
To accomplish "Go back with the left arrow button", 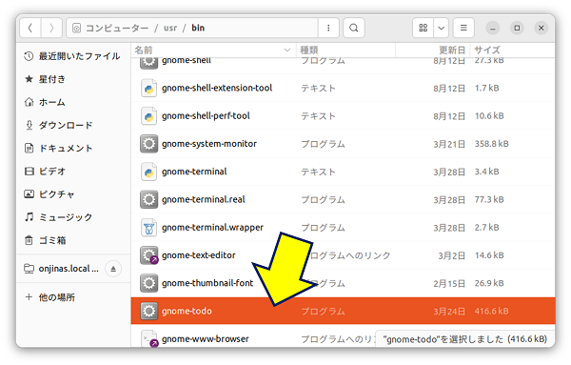I will coord(30,28).
